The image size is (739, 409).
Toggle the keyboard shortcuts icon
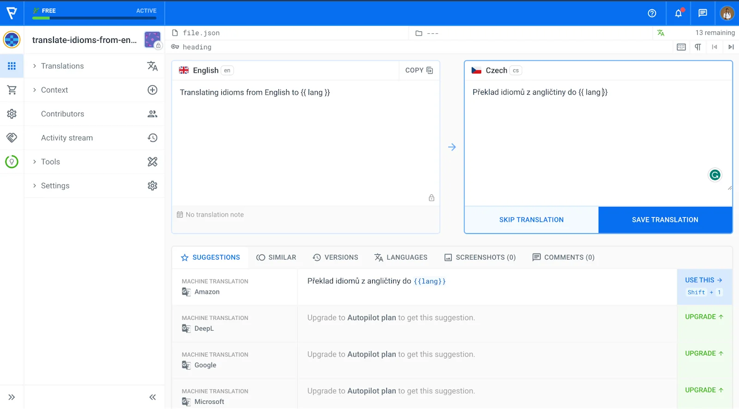coord(681,47)
